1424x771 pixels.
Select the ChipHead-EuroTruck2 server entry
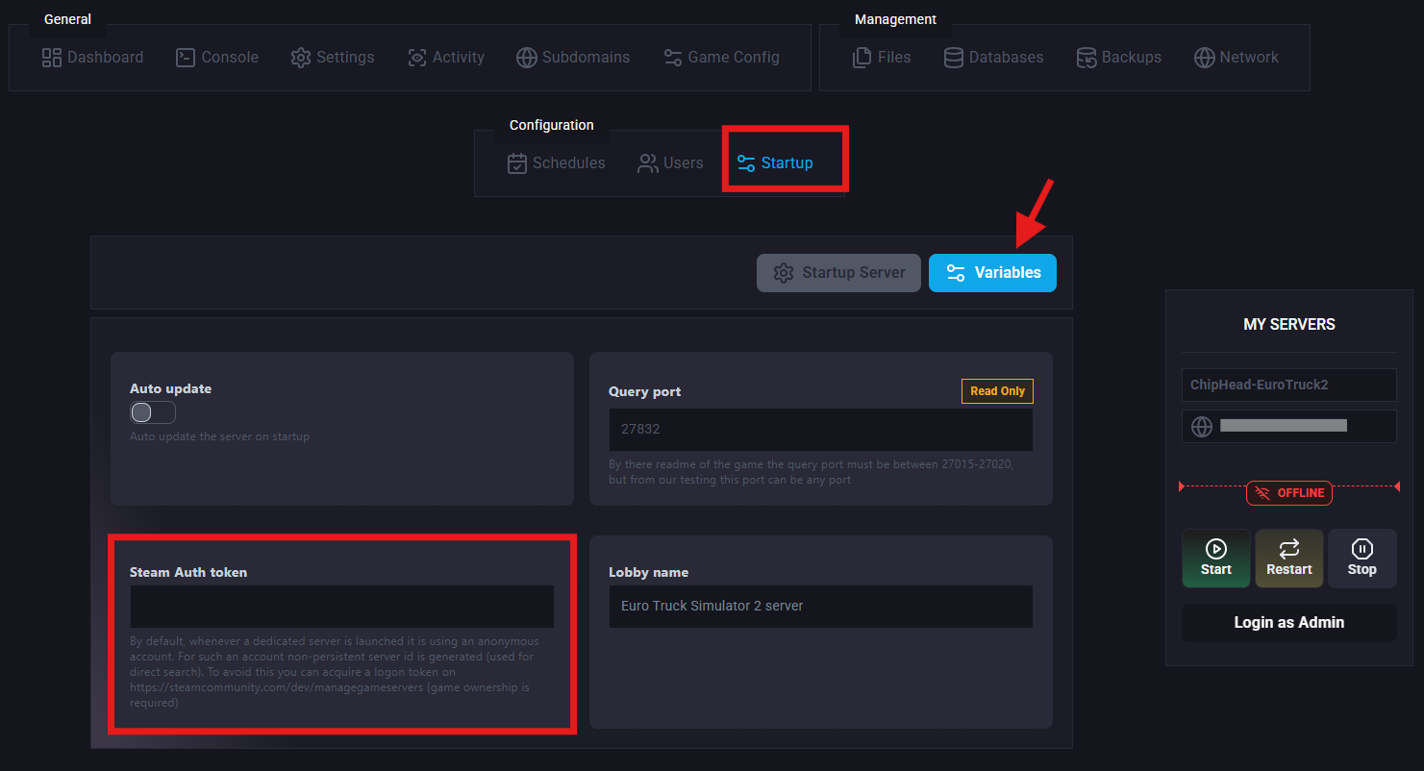(1289, 385)
